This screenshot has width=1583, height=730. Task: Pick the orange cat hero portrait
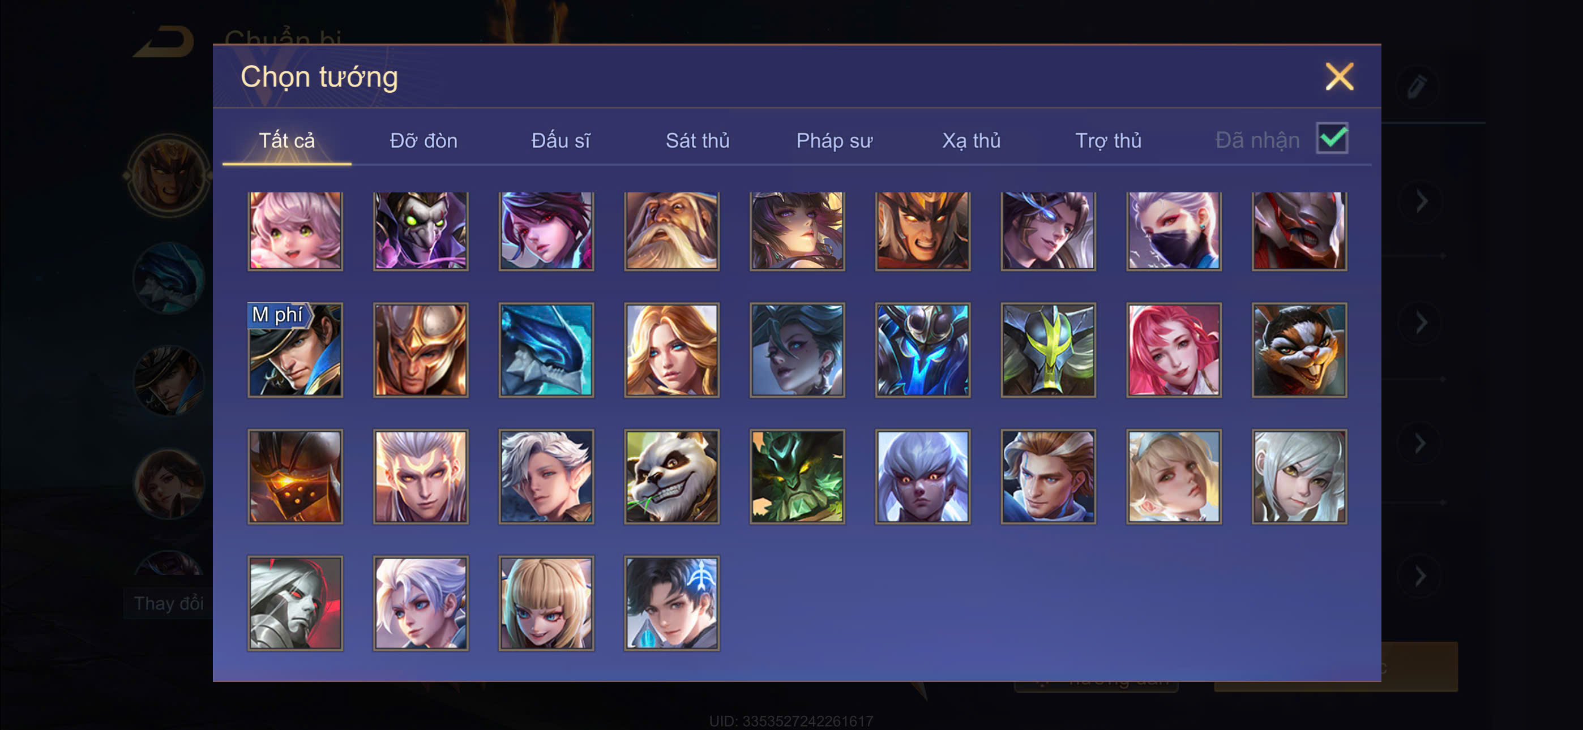click(1298, 350)
